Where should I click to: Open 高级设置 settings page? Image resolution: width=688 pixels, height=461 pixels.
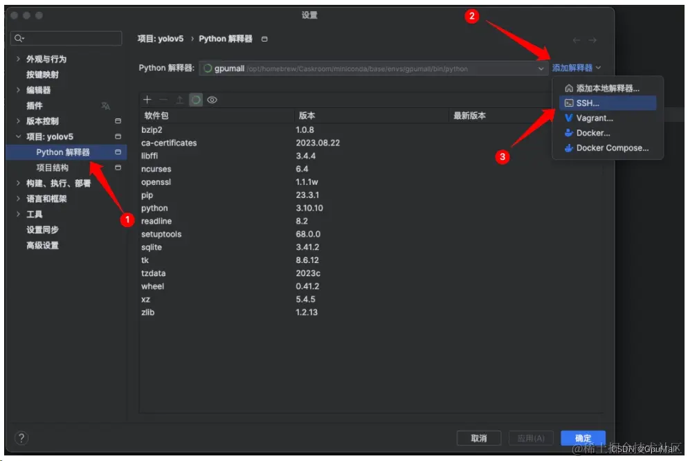(42, 245)
